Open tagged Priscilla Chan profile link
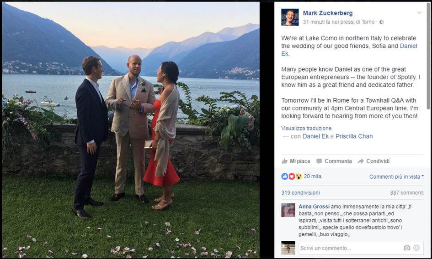Image resolution: width=432 pixels, height=259 pixels. 354,136
